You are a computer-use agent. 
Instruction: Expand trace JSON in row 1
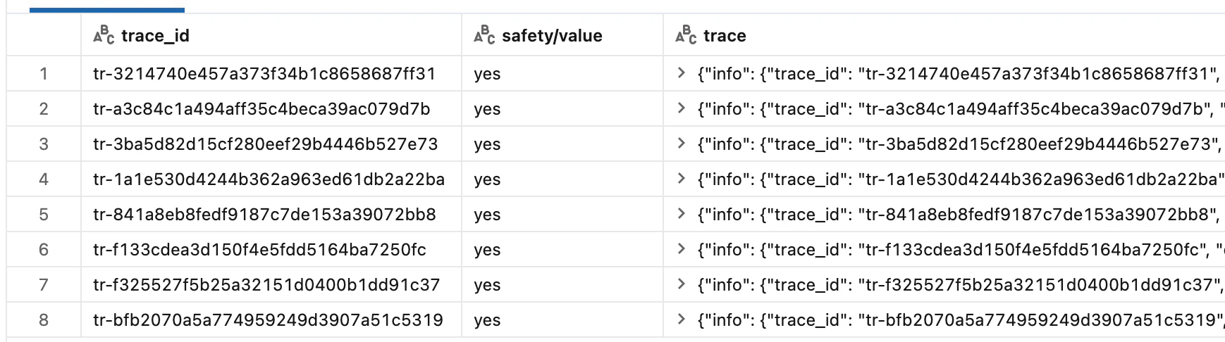681,73
